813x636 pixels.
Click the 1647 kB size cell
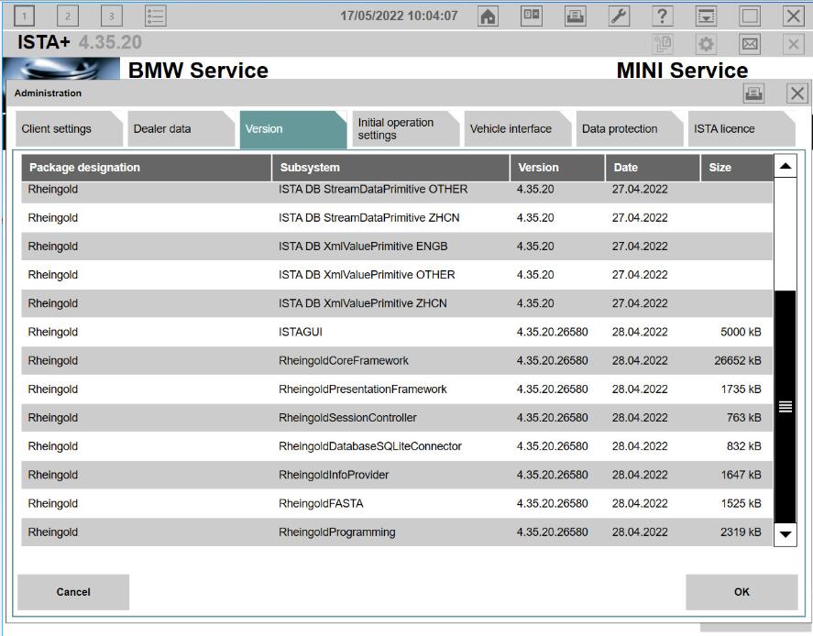coord(741,475)
